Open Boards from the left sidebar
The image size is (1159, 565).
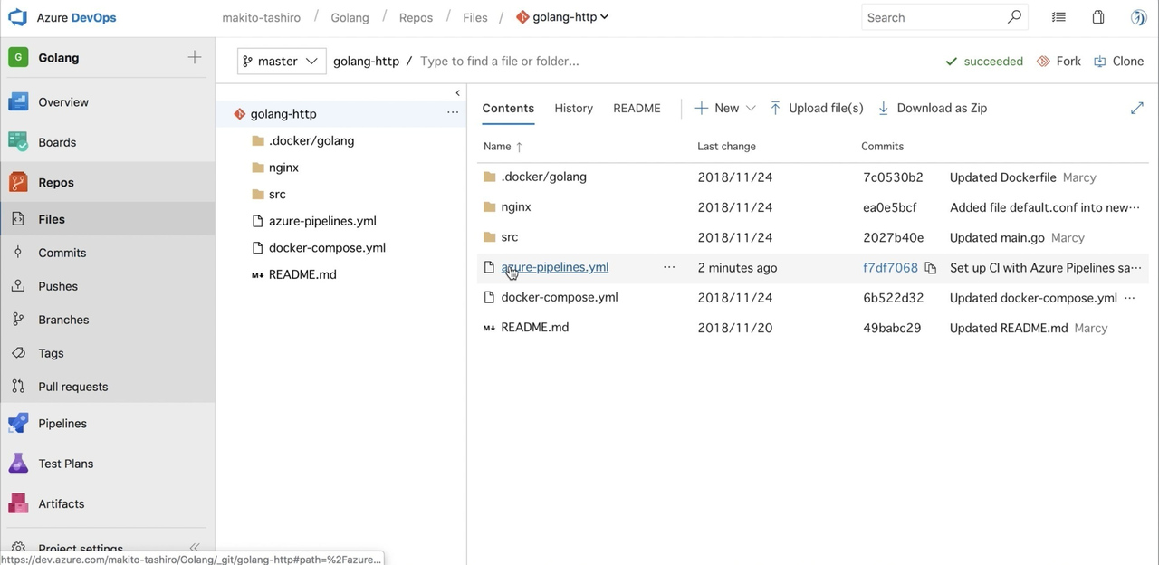tap(56, 142)
